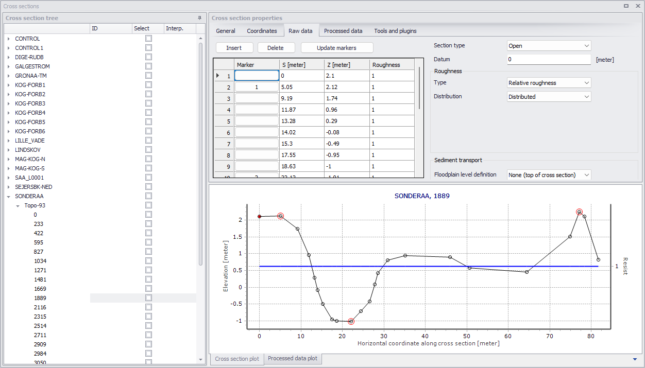This screenshot has height=368, width=645.
Task: Expand the CONTROL river branch
Action: pyautogui.click(x=8, y=39)
